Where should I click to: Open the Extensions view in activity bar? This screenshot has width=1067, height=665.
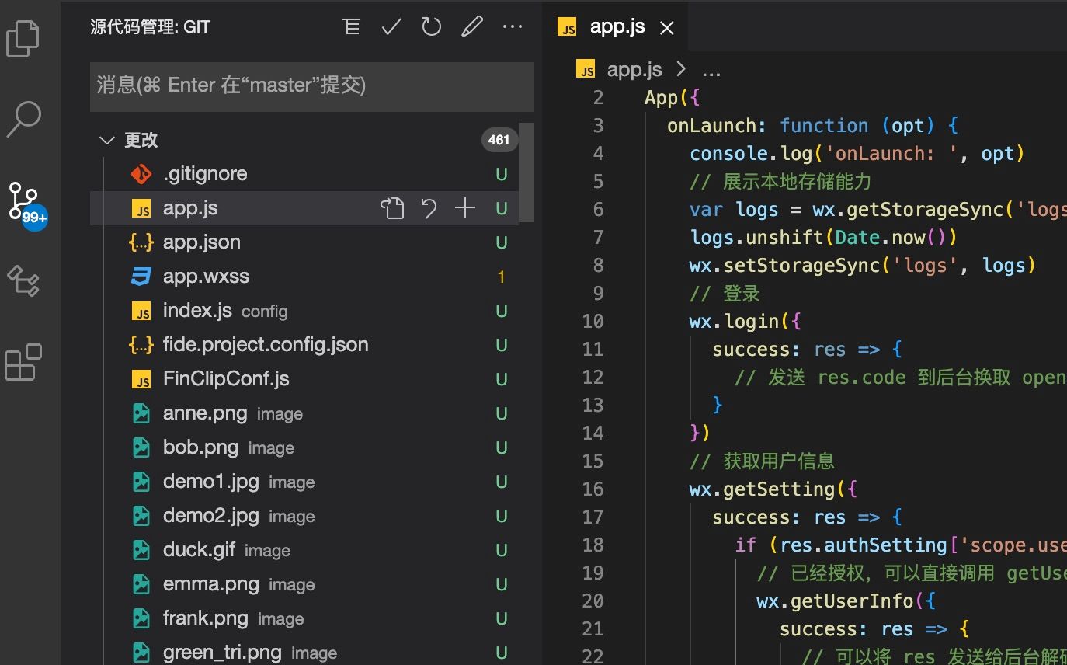pos(23,362)
